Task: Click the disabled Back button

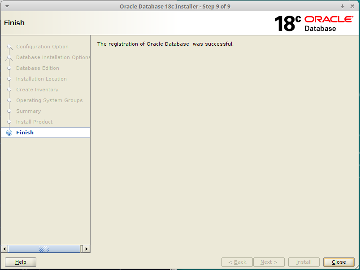Action: point(237,262)
